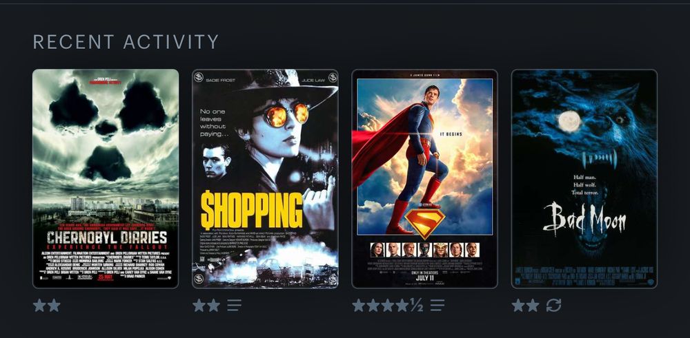The width and height of the screenshot is (690, 338).
Task: Click the fourth full star under Superman
Action: pos(402,305)
